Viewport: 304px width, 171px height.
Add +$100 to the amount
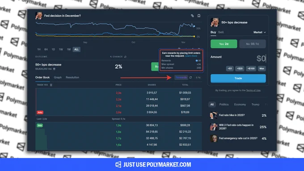(251, 69)
